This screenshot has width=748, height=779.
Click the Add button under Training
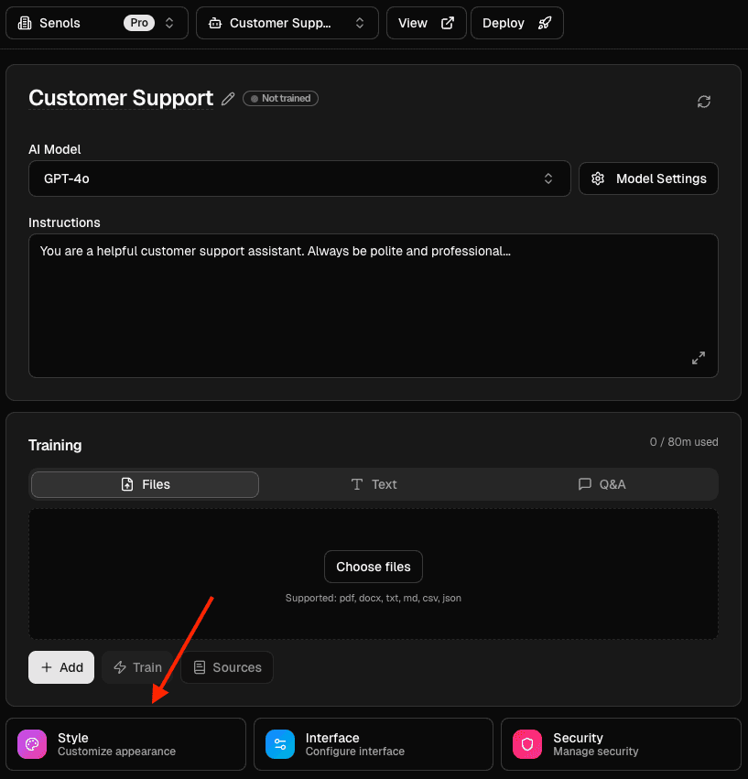coord(60,667)
